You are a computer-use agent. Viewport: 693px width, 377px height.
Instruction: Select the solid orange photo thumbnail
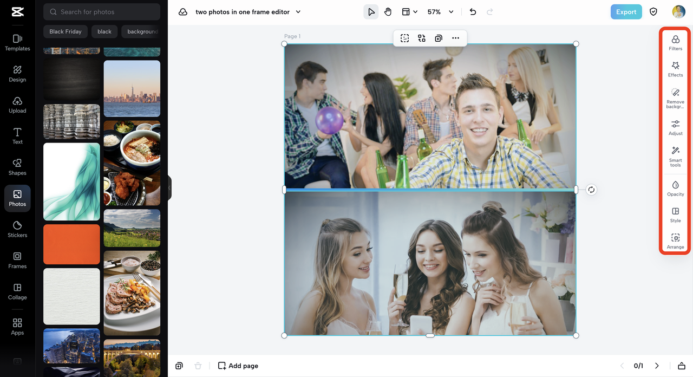(x=71, y=244)
